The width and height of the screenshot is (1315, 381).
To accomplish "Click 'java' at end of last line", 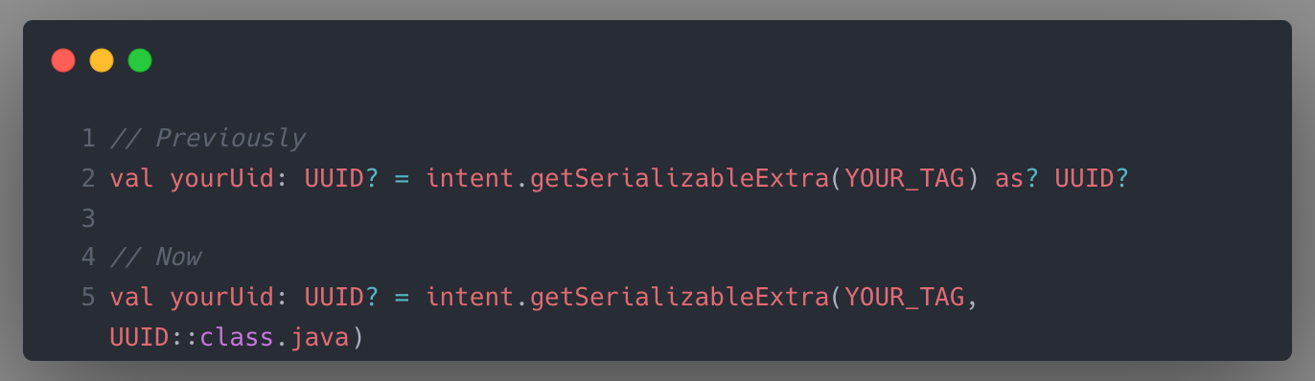I will pos(319,337).
